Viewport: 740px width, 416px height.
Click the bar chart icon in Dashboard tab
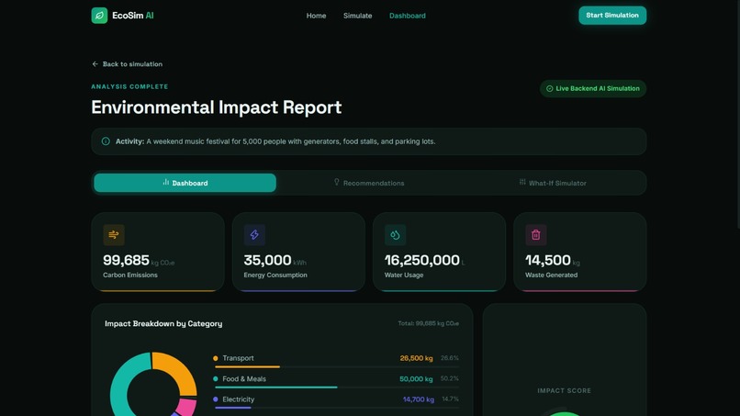(x=165, y=182)
